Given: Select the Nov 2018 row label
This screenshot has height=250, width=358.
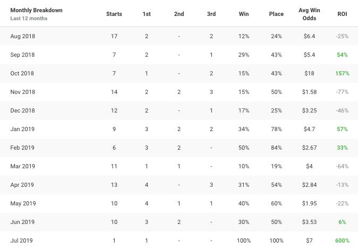Looking at the screenshot, I should (x=22, y=92).
